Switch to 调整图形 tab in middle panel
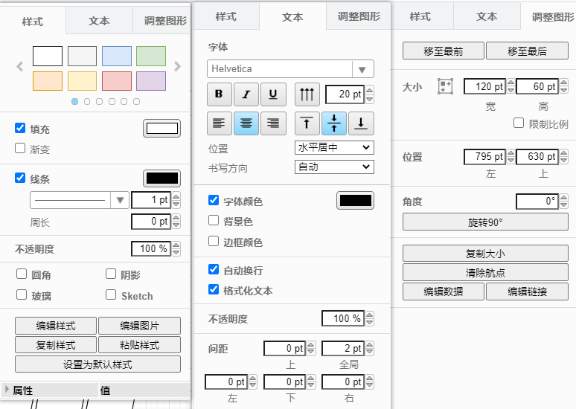The image size is (576, 409). tap(359, 16)
